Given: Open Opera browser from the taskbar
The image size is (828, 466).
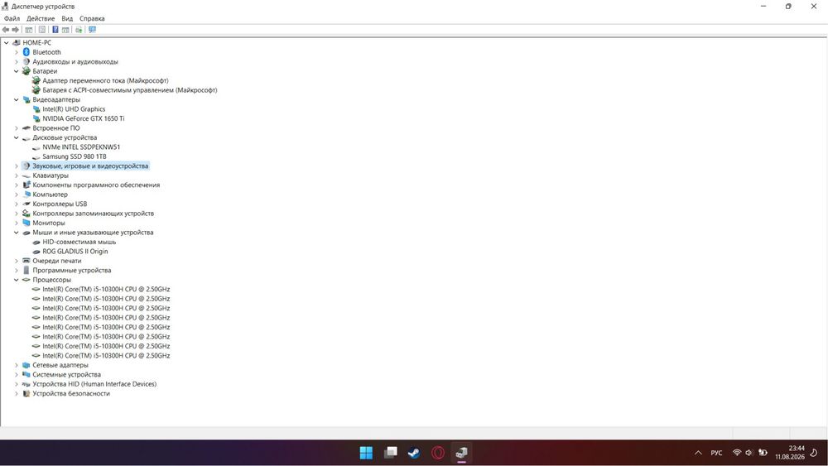Looking at the screenshot, I should (438, 453).
